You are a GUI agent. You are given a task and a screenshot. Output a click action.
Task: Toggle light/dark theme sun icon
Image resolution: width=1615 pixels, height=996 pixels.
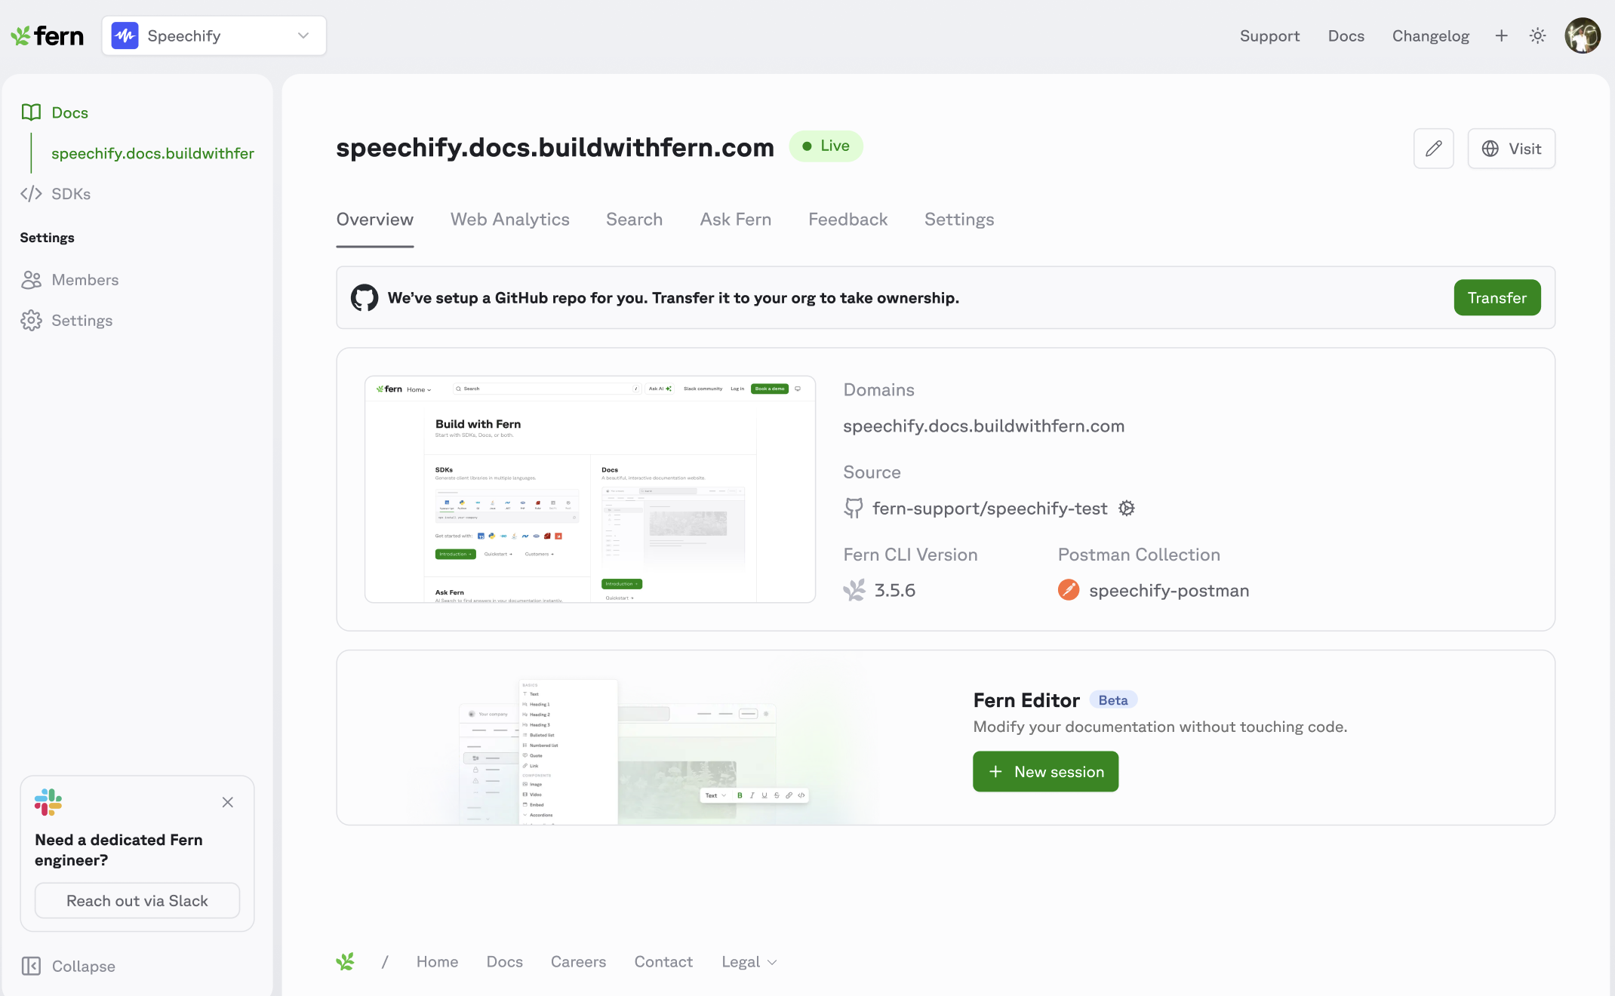[1537, 35]
